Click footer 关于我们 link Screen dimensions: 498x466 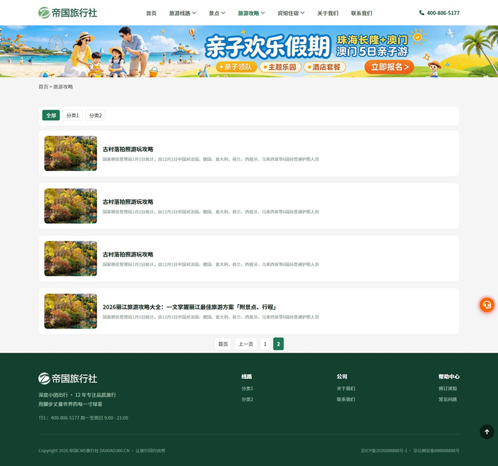click(x=346, y=389)
